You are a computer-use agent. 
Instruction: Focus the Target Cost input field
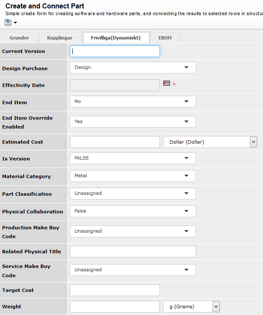click(115, 290)
